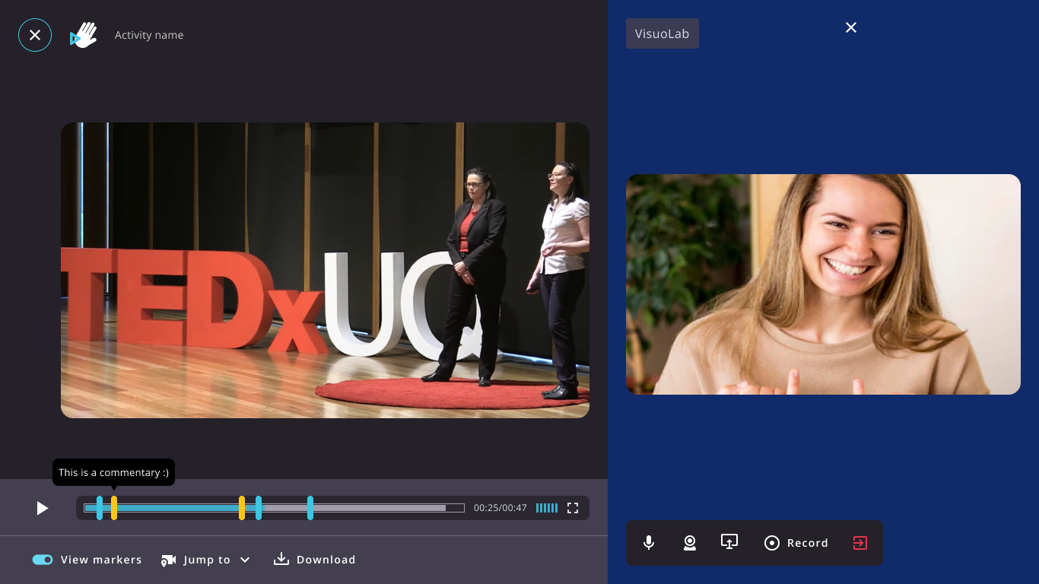Click the smiling woman's webcam feed
Viewport: 1039px width, 584px height.
[x=823, y=284]
